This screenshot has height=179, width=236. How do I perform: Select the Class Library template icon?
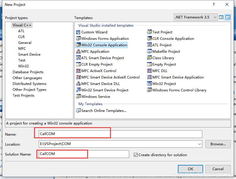pos(149,58)
